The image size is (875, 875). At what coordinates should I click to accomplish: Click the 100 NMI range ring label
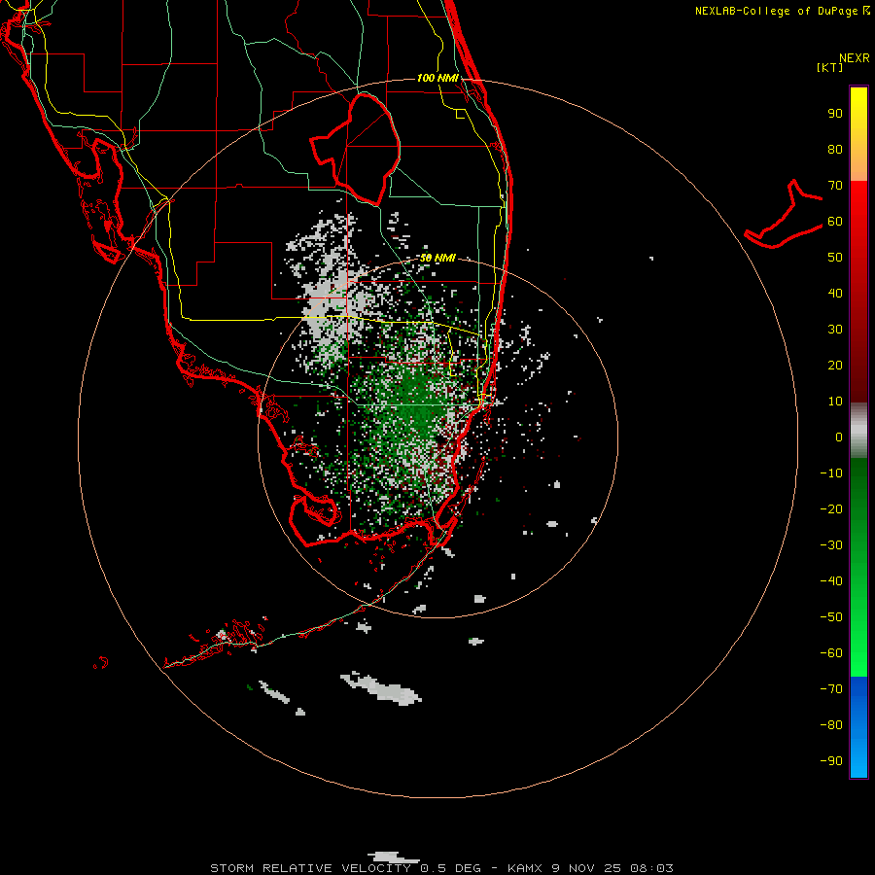tap(437, 78)
